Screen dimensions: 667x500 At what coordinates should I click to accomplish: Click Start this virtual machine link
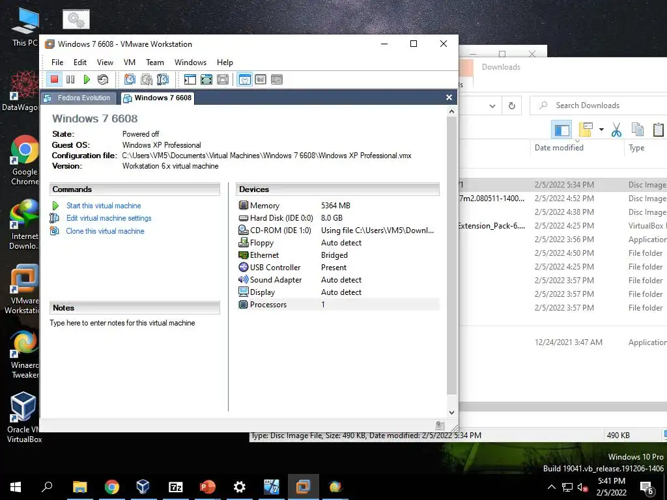[104, 205]
